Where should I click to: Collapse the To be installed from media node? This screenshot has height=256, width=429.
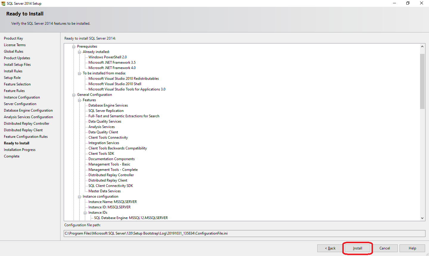80,74
